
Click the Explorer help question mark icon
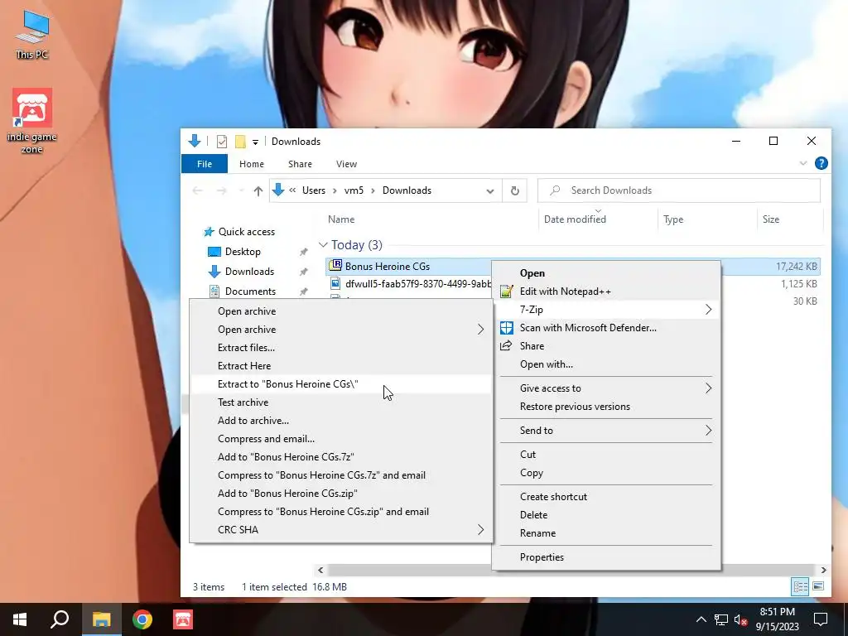[821, 163]
